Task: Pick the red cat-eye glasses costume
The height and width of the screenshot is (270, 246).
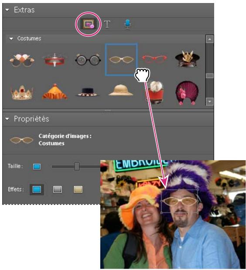Action: tap(154, 59)
